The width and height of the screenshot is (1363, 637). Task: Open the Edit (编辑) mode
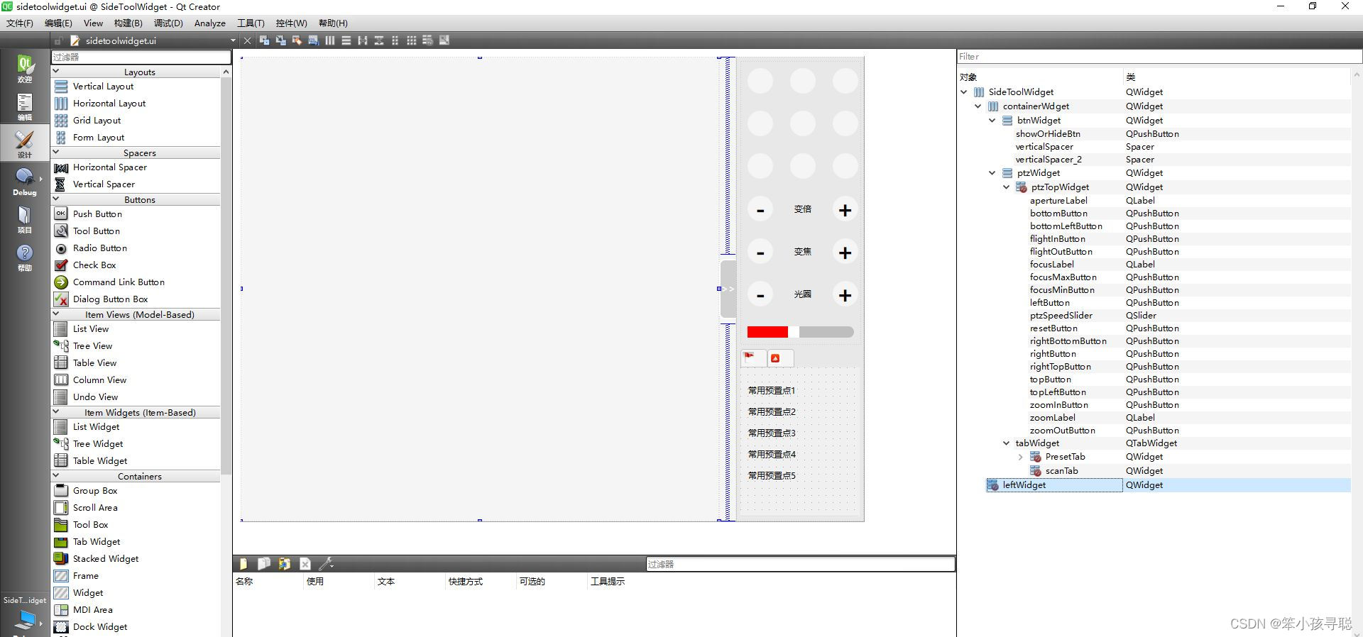point(25,107)
